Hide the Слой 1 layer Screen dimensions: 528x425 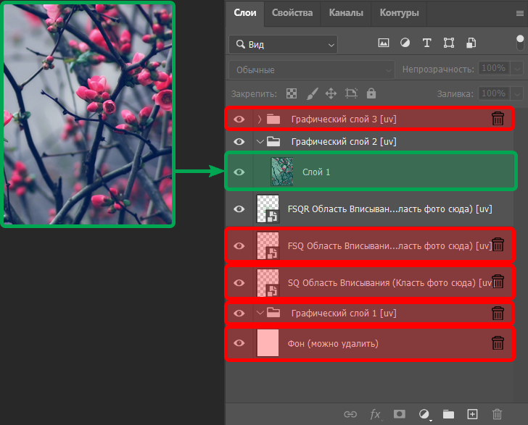(x=239, y=172)
